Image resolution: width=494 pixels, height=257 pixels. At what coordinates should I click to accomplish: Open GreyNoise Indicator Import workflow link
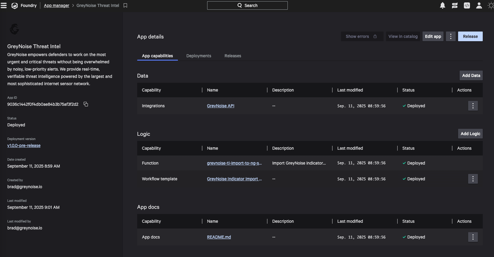click(234, 179)
